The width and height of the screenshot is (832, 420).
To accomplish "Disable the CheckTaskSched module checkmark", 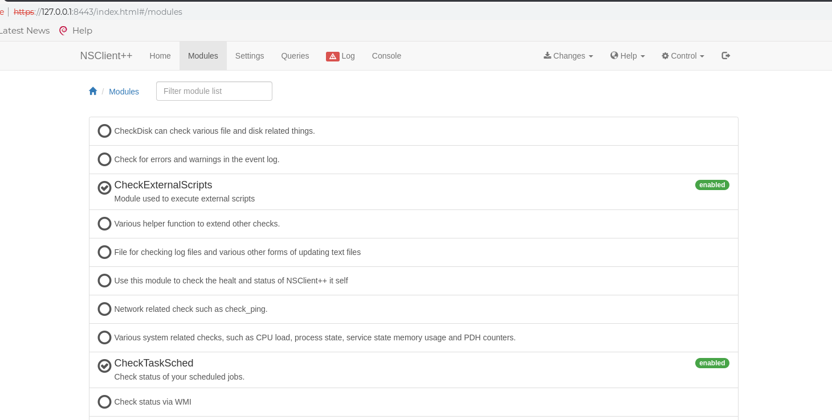I will [x=104, y=366].
